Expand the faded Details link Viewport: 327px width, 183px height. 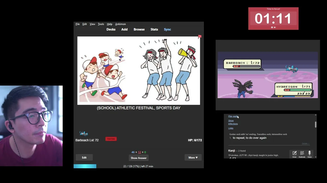pos(306,144)
